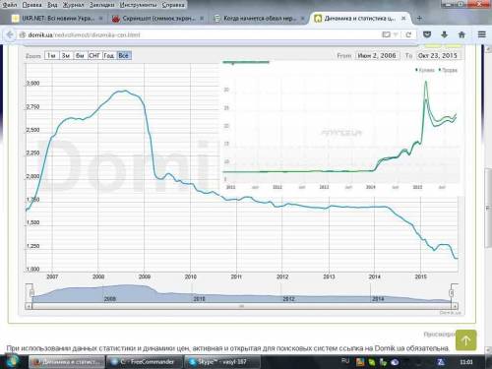Reload the page with refresh icon
492x369 pixels.
pos(408,34)
